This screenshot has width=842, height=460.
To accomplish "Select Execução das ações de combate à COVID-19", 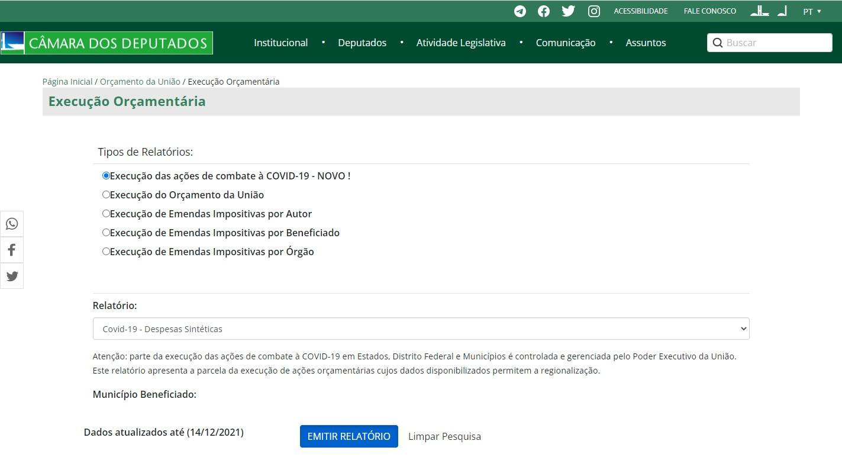I will tap(106, 176).
